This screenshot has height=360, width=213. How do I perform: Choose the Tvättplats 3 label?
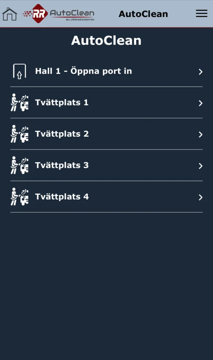[x=62, y=165]
